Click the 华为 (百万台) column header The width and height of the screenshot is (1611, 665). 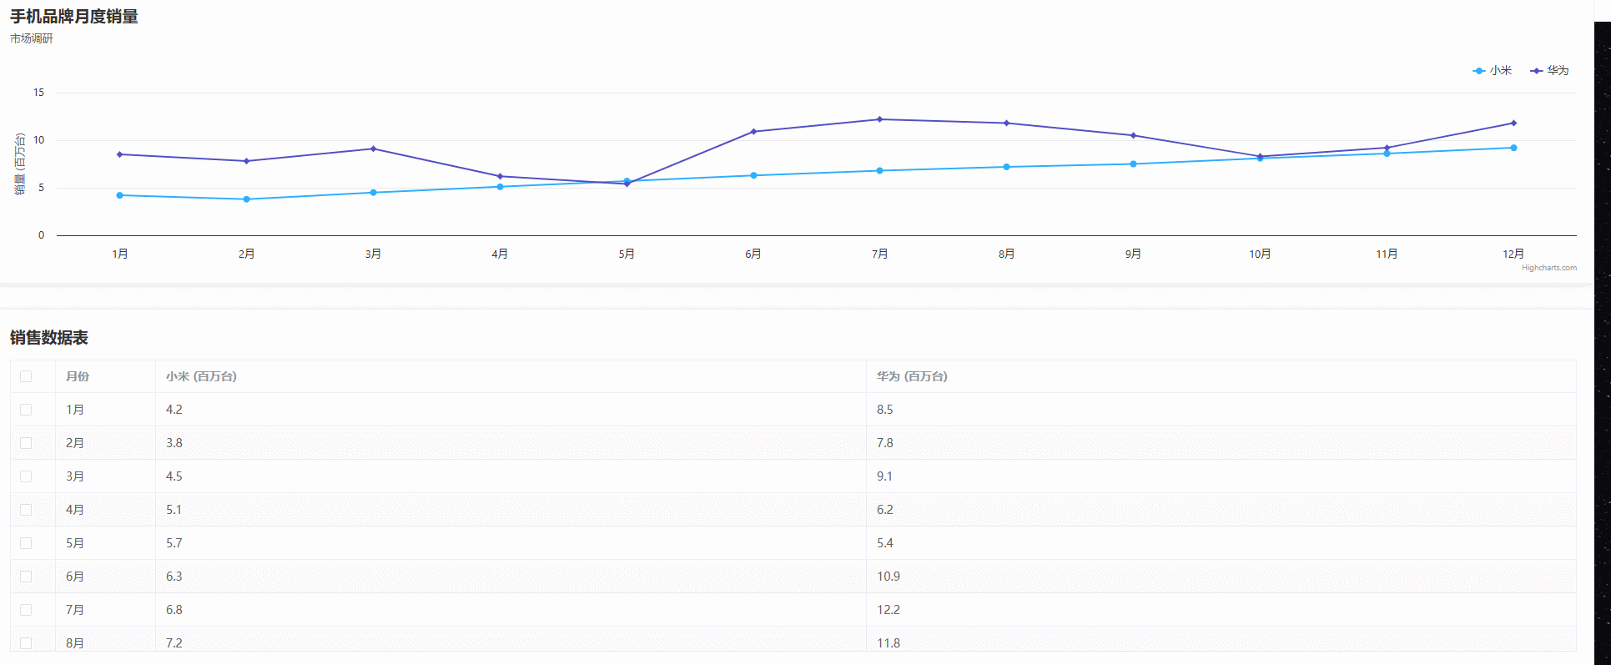coord(1221,376)
